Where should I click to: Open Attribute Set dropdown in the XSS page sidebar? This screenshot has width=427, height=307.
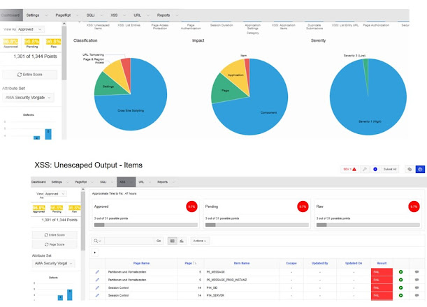[x=53, y=263]
